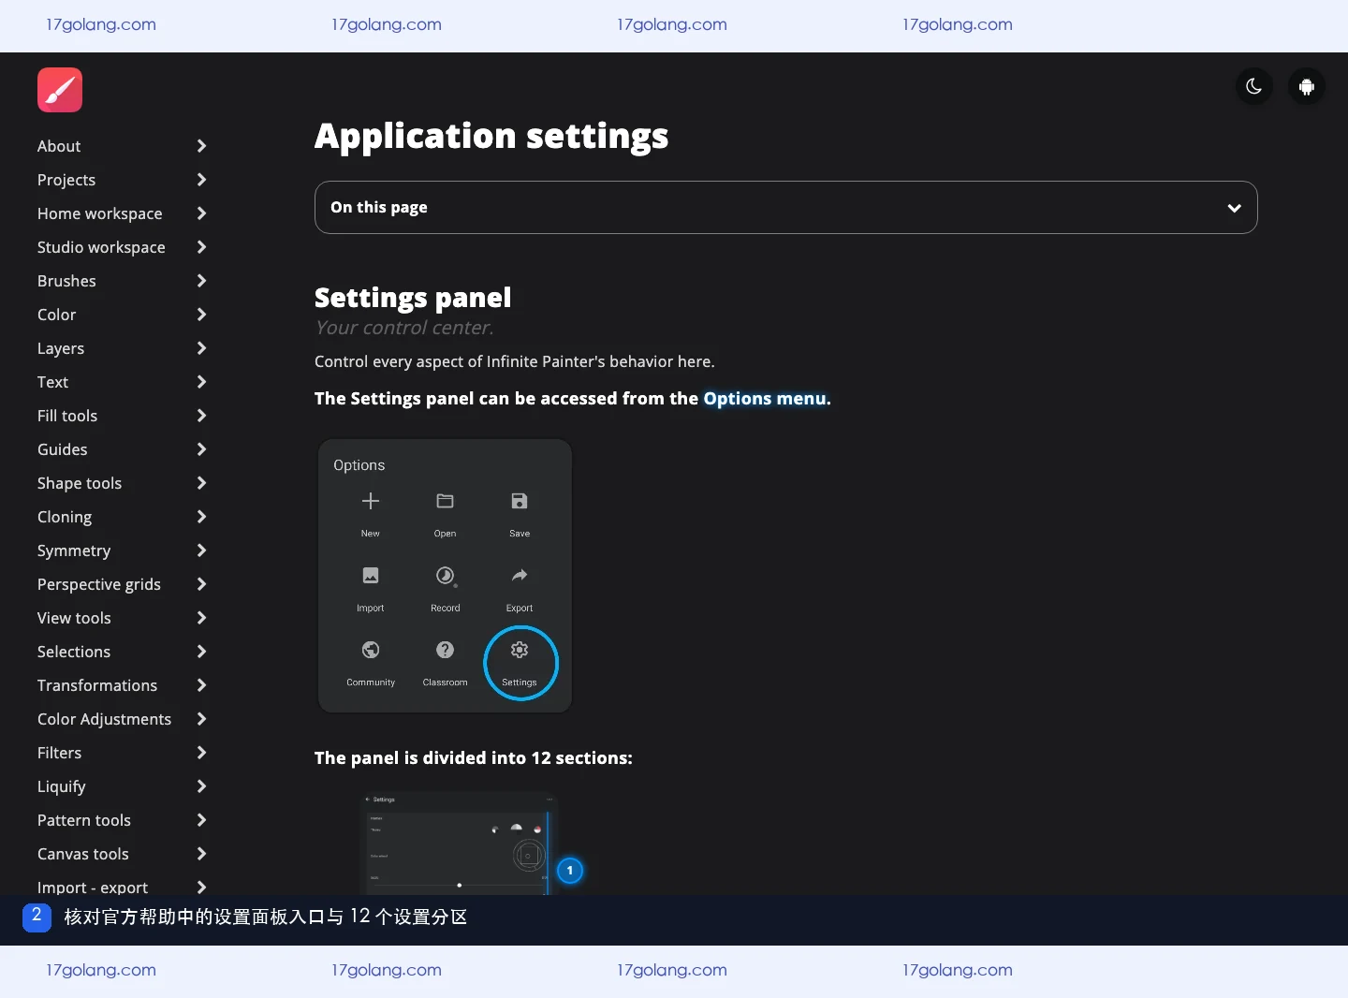The height and width of the screenshot is (998, 1348).
Task: Click the Export arrow icon in Options image
Action: click(x=520, y=575)
